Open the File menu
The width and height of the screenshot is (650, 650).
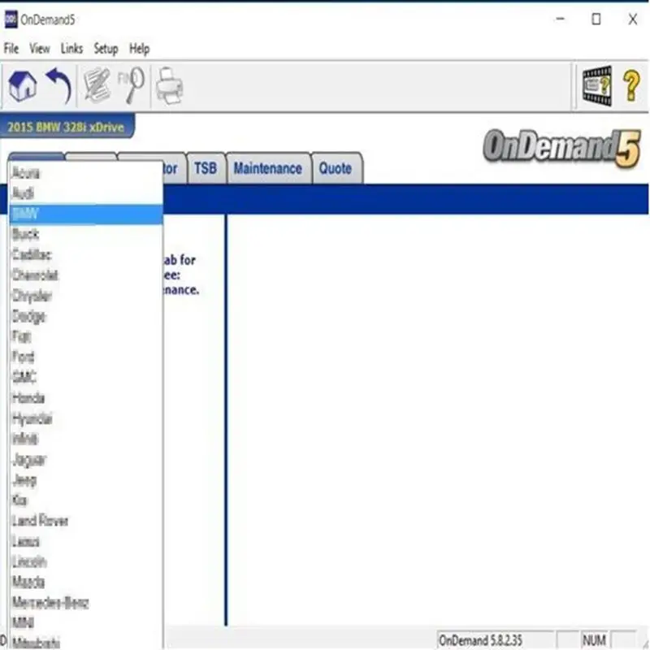[x=11, y=49]
